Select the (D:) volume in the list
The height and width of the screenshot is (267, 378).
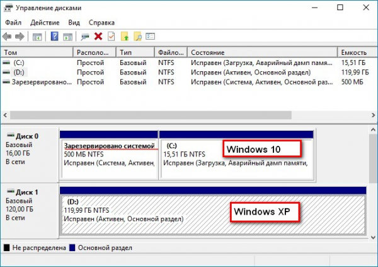[x=19, y=72]
